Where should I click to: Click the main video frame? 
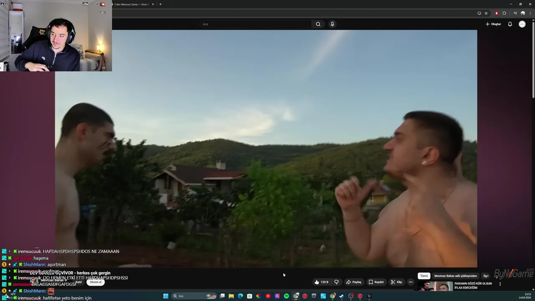[266, 148]
